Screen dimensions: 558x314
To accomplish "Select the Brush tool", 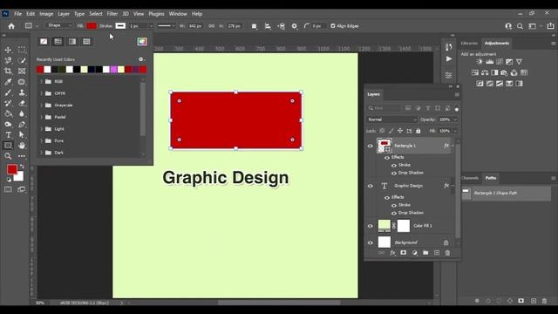I will pyautogui.click(x=8, y=92).
